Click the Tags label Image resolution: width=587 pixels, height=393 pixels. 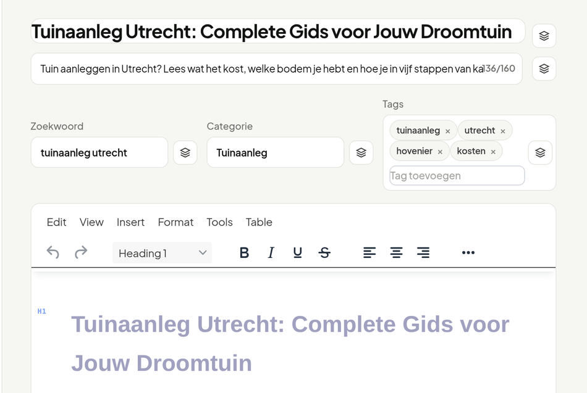click(x=393, y=104)
